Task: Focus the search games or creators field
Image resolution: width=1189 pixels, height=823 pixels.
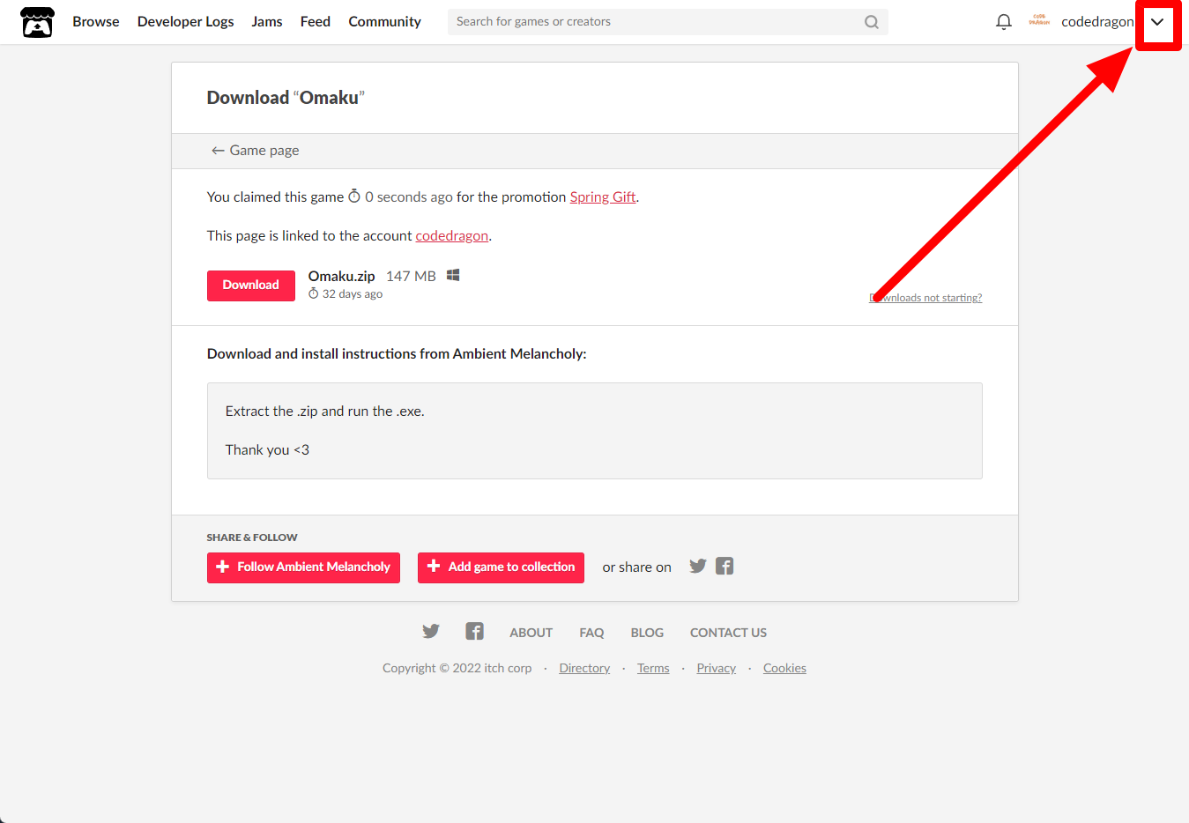Action: (667, 22)
